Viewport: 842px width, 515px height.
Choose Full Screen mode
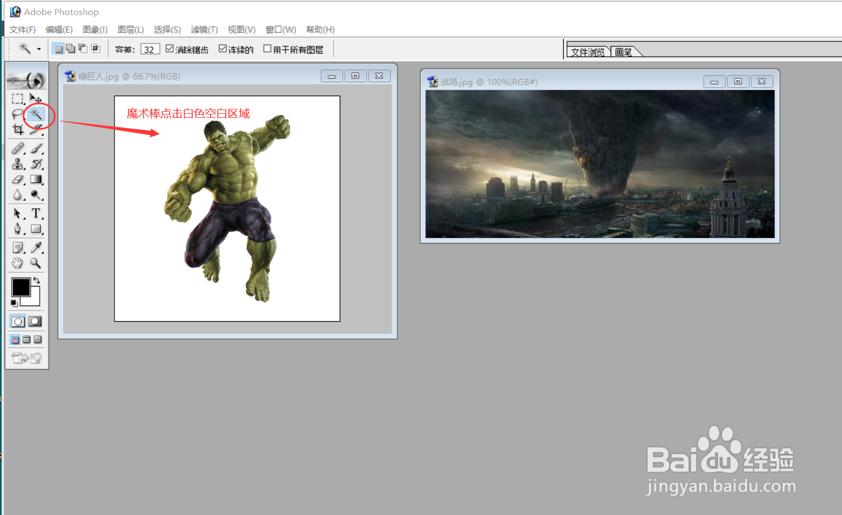click(37, 340)
